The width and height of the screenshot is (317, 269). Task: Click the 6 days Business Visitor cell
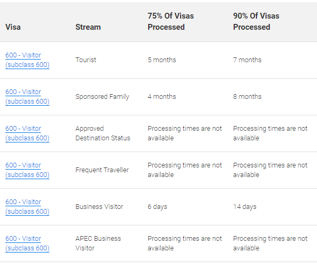157,207
